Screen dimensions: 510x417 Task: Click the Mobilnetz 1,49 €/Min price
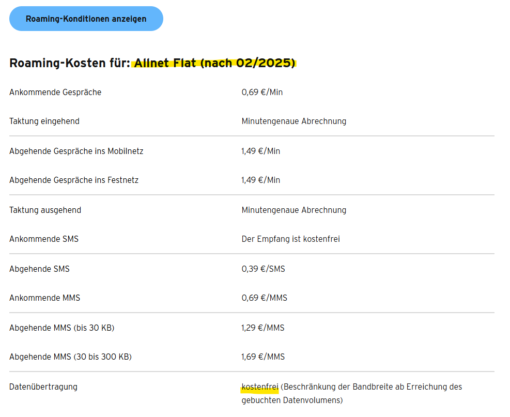[x=261, y=151]
